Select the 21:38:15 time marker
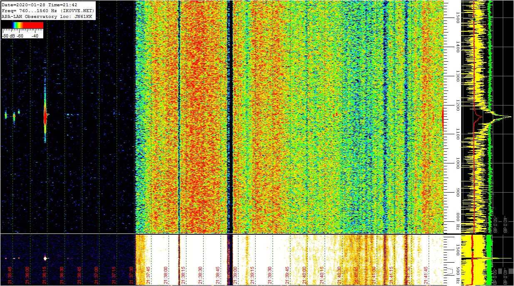Image resolution: width=514 pixels, height=286 pixels. click(184, 275)
